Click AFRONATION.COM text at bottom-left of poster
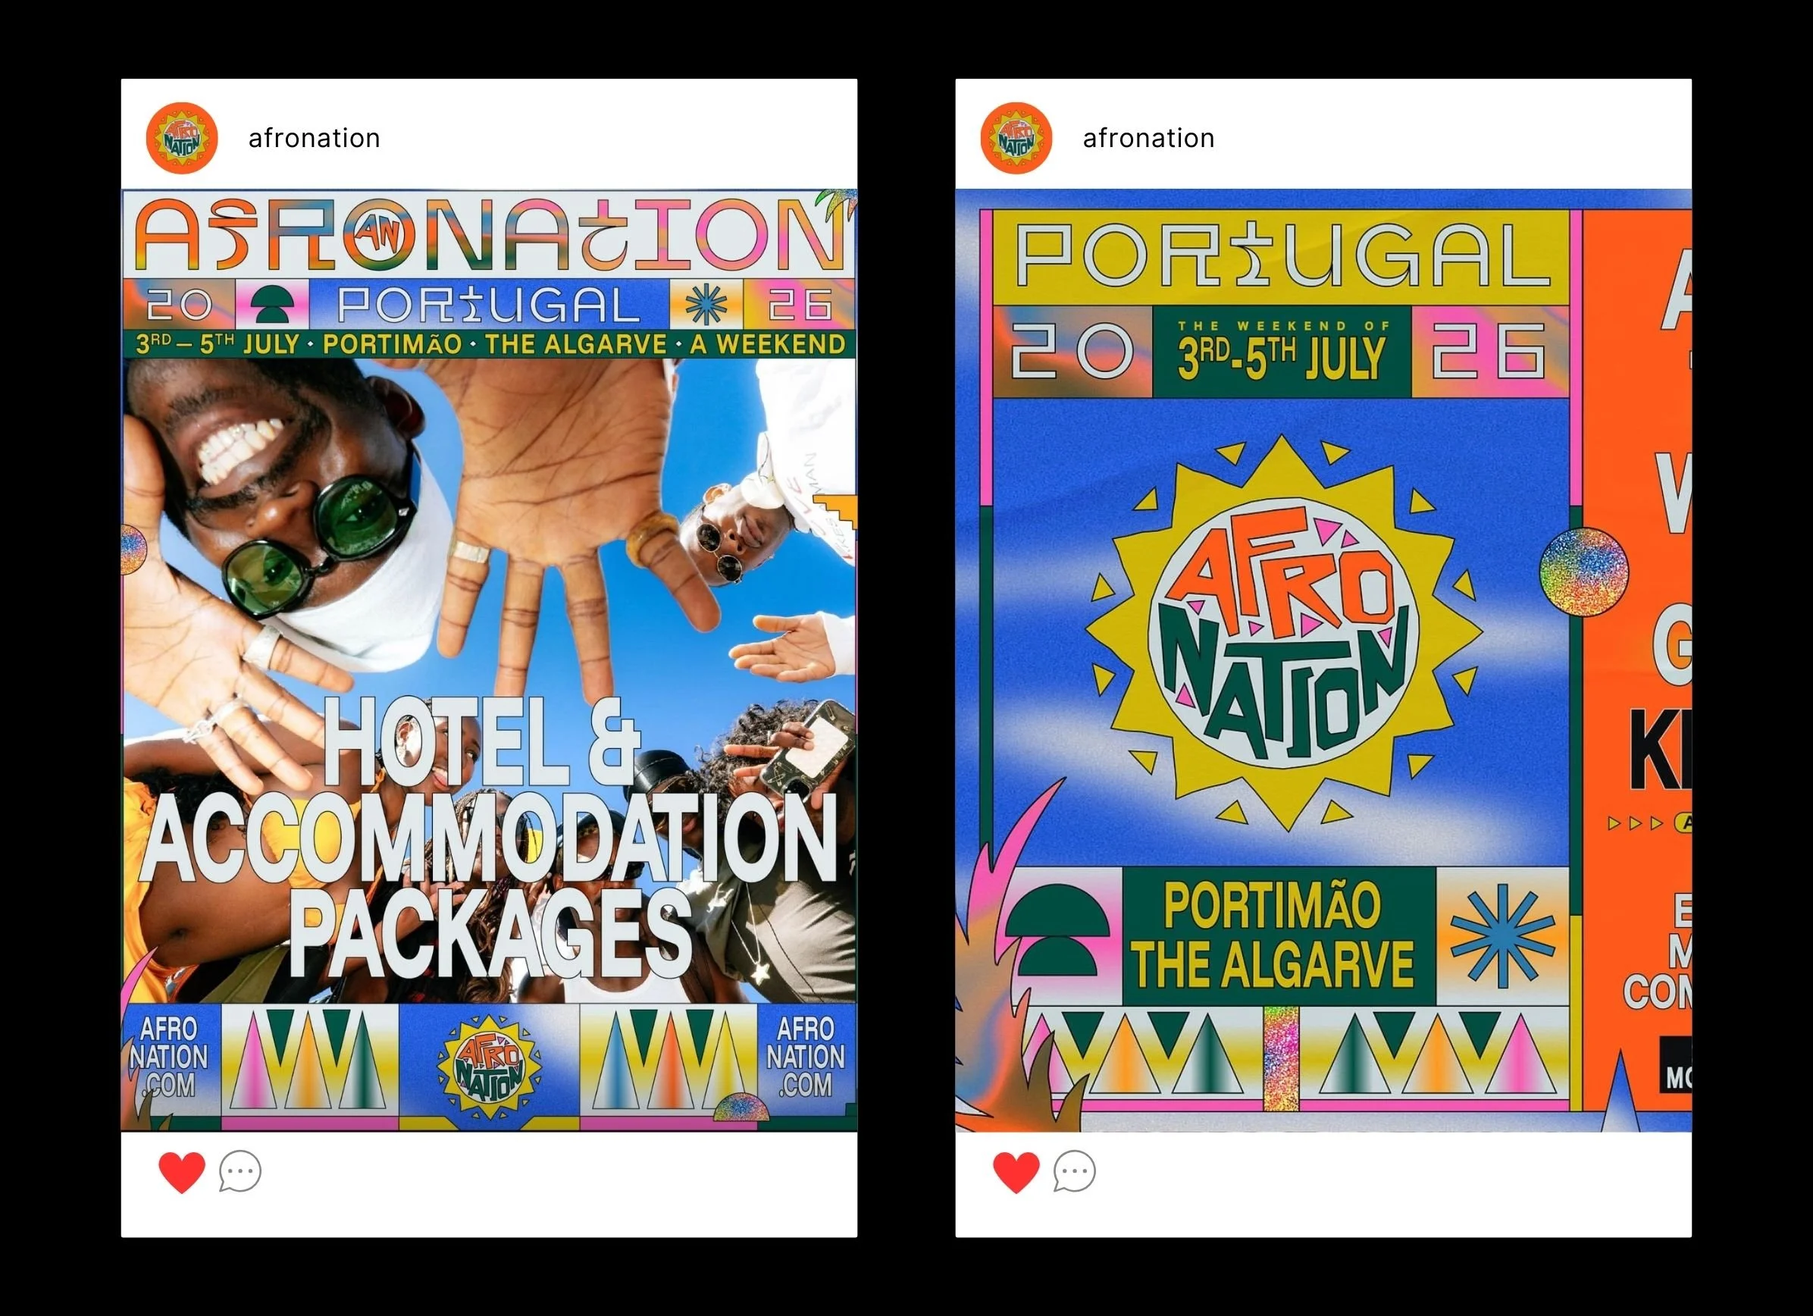 168,1057
